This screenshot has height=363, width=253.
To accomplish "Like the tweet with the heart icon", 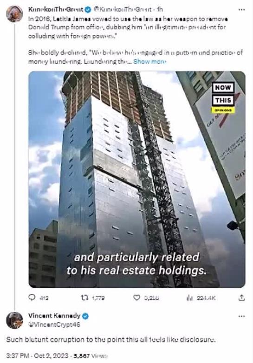I will click(137, 298).
